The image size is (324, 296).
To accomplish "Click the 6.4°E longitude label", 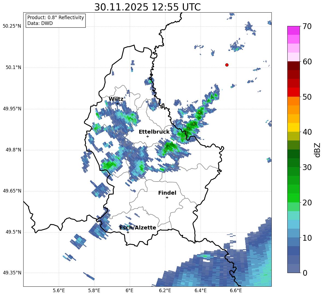I will pyautogui.click(x=200, y=291).
